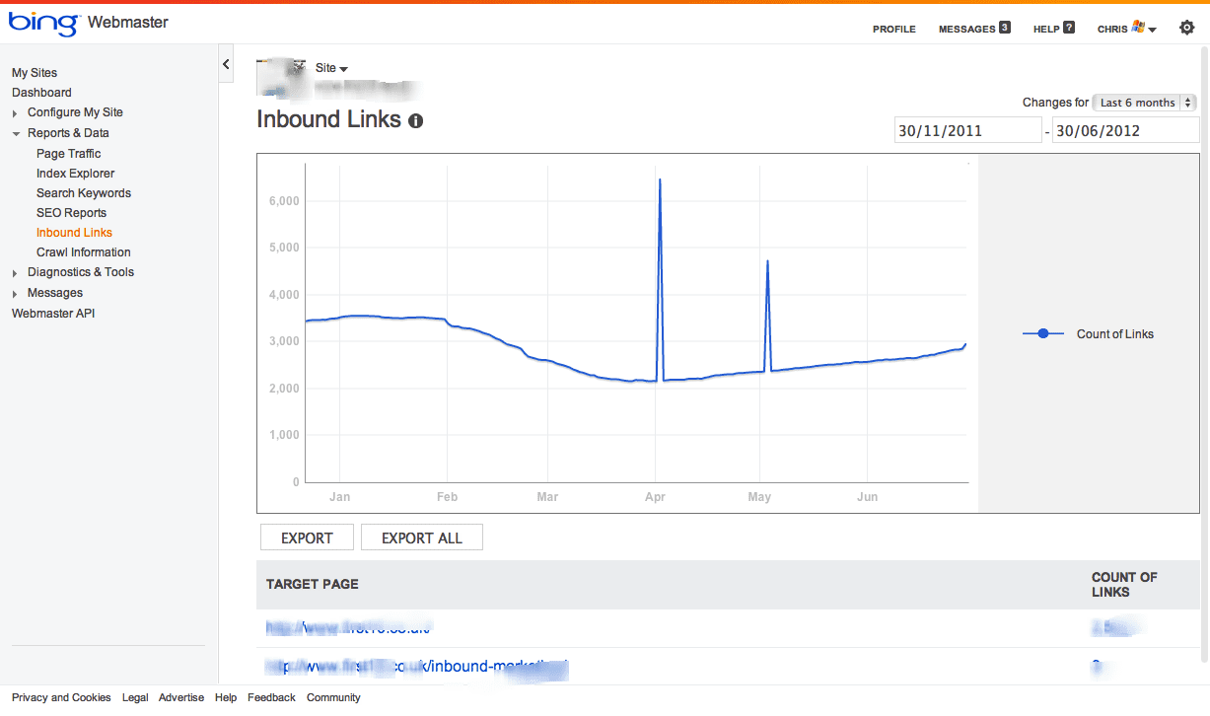Click the Export All button
This screenshot has width=1210, height=716.
421,537
